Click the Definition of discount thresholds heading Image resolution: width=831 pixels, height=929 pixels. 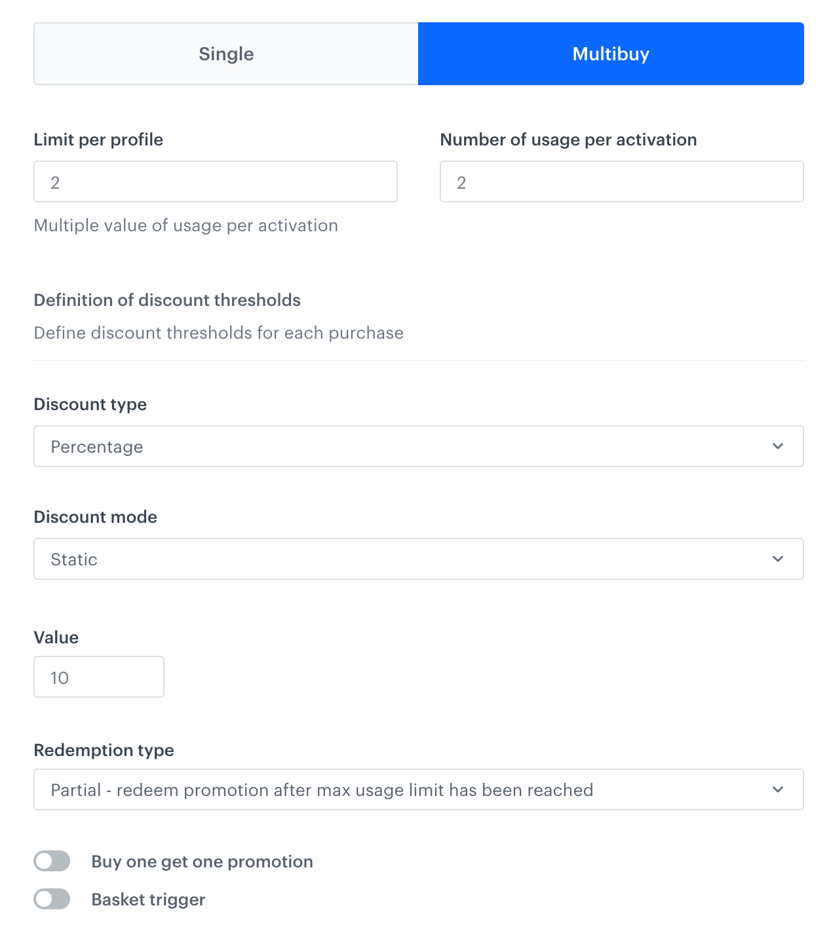(167, 300)
